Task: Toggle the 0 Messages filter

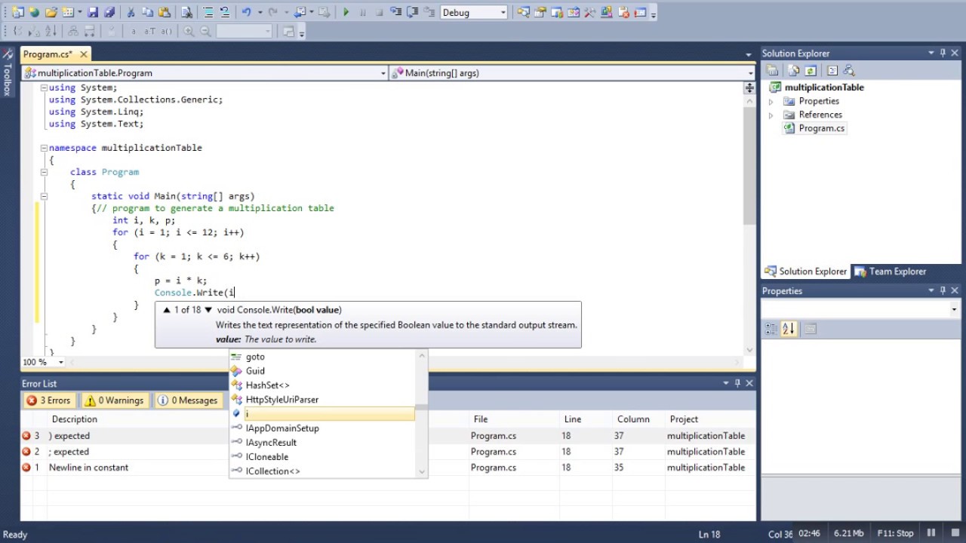Action: (187, 400)
